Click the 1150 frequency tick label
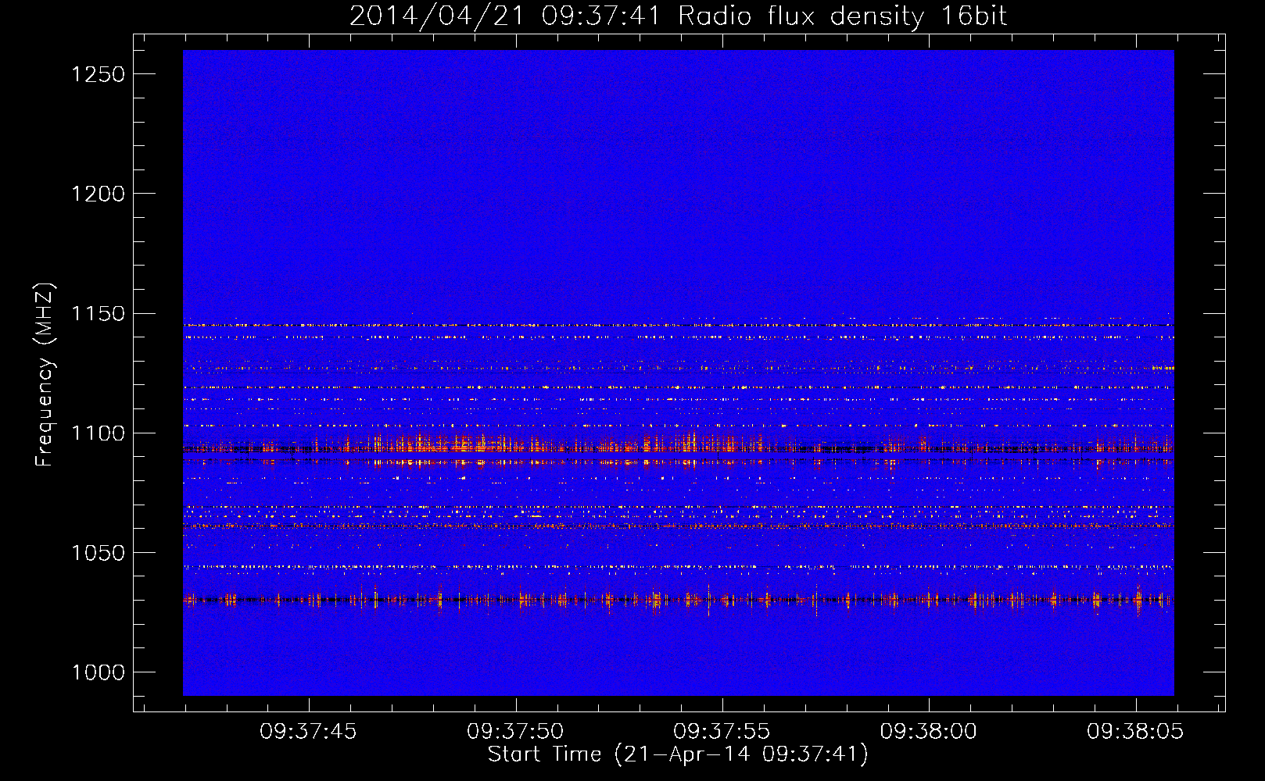This screenshot has width=1265, height=781. pos(98,314)
